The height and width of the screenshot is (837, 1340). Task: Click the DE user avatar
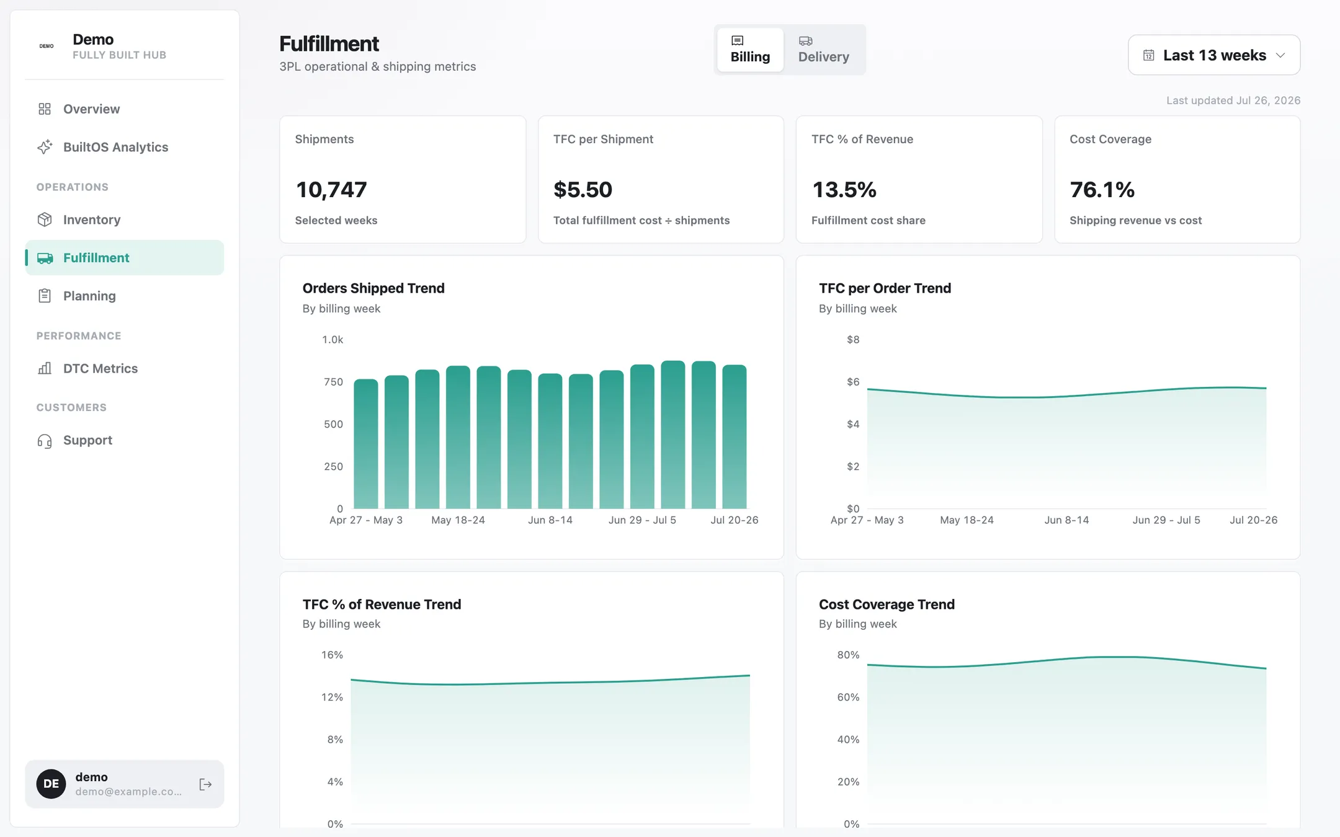click(x=51, y=784)
